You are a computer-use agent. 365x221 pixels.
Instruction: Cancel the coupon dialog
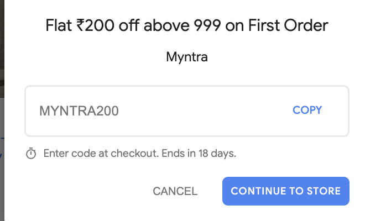point(175,191)
